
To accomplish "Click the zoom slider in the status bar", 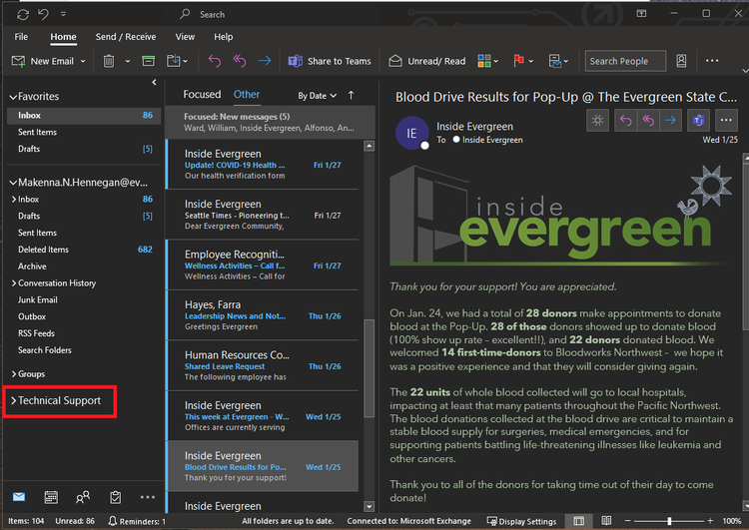I will coord(669,521).
